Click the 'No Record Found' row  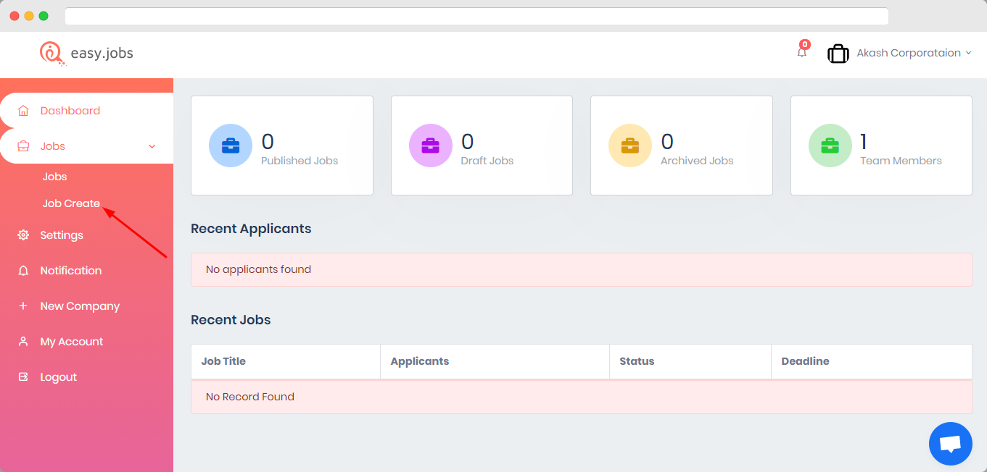pos(582,397)
